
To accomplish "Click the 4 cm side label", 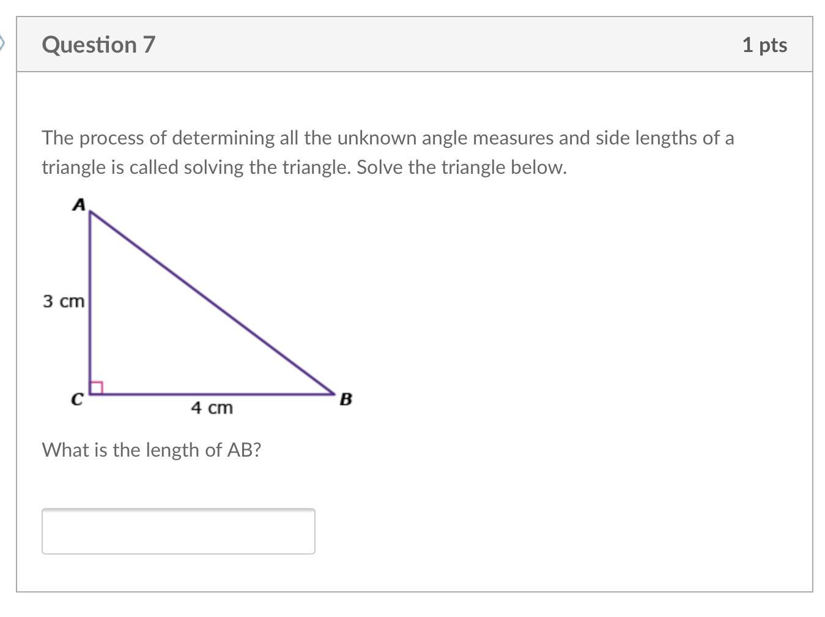I will click(x=212, y=408).
